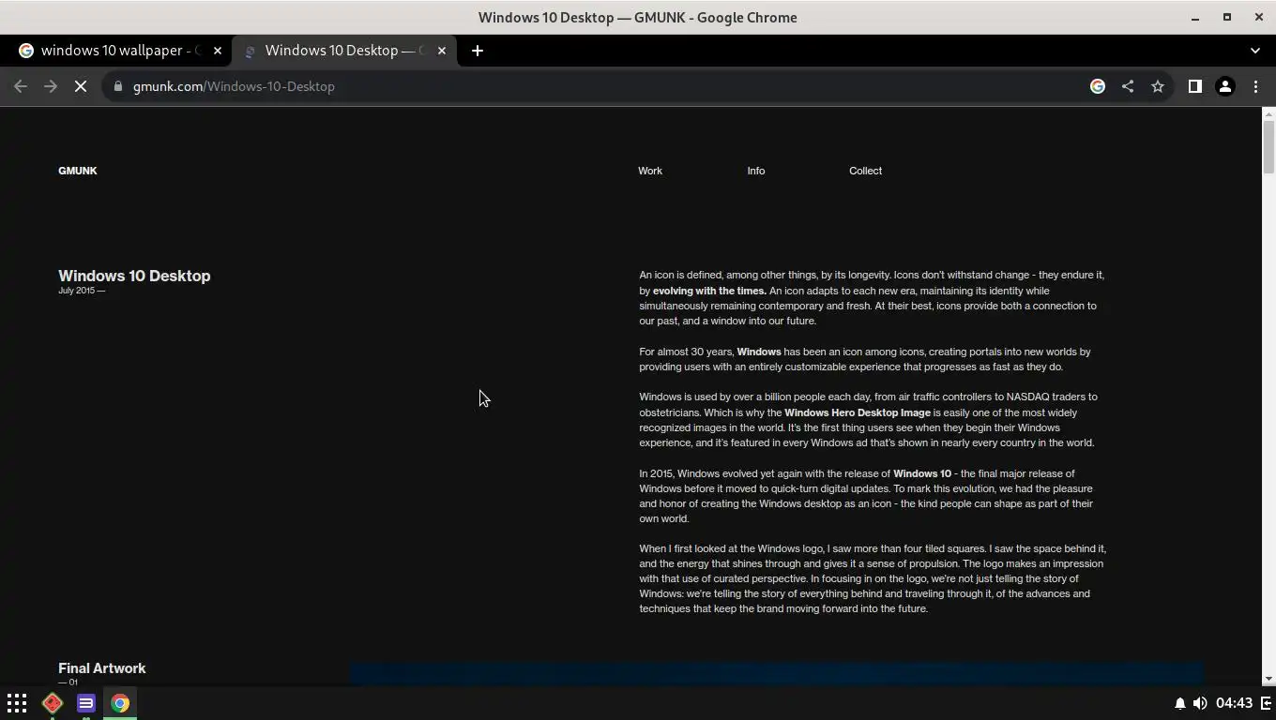Click the page vertical scrollbar thumb

tap(1268, 147)
